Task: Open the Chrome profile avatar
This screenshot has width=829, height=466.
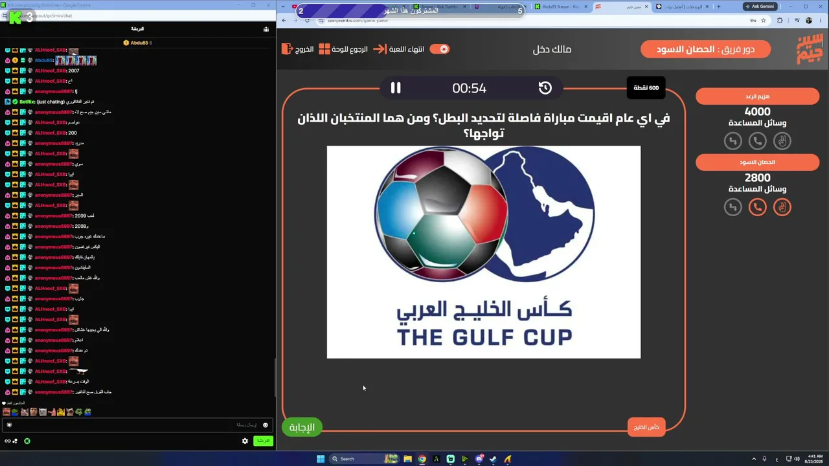Action: point(809,21)
